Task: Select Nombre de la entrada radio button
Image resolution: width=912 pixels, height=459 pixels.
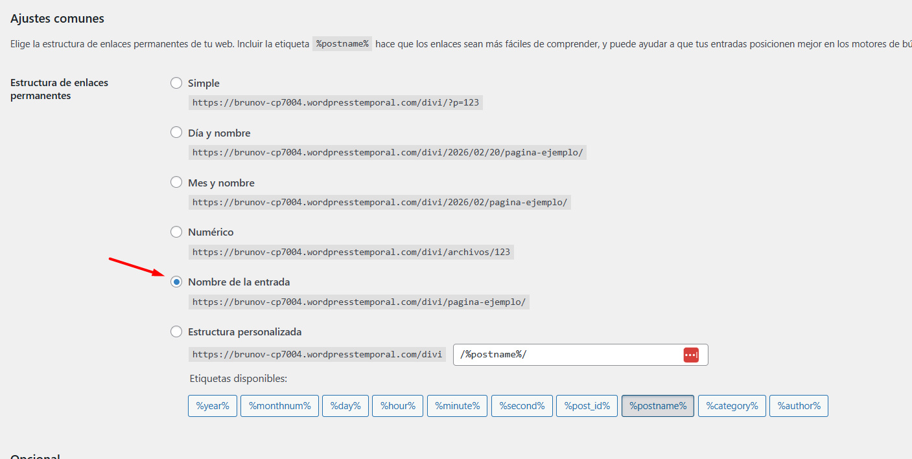Action: tap(176, 282)
